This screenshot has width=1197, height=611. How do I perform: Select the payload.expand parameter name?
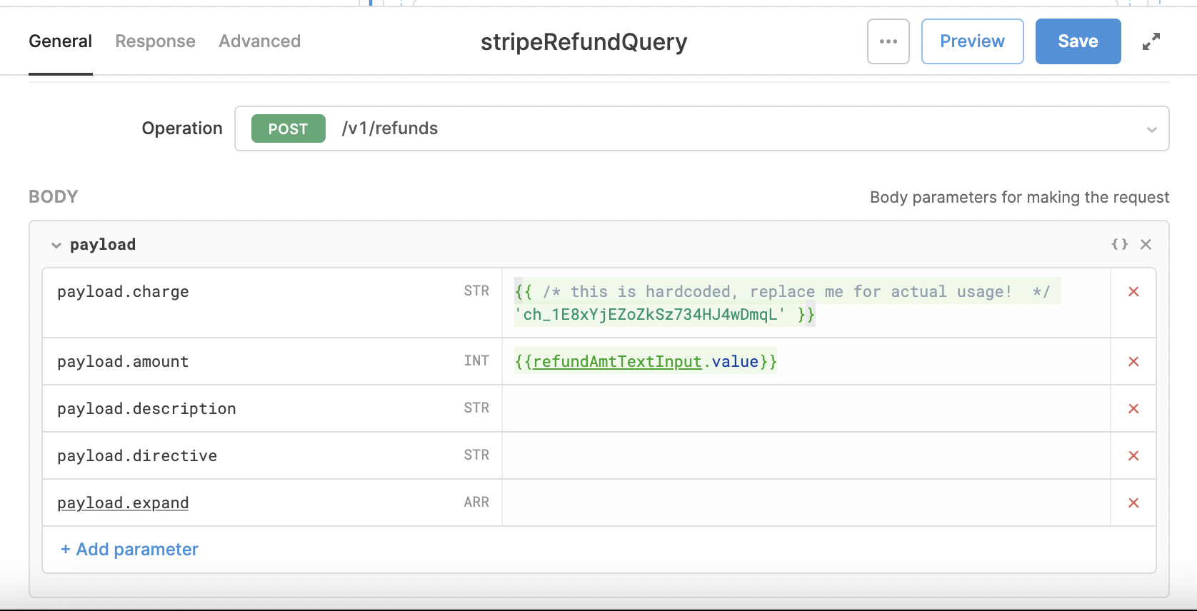point(123,503)
